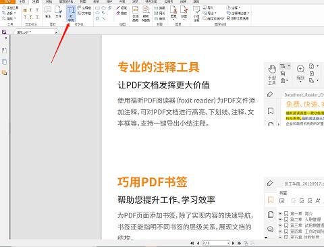Click the heading 专业的注释工具
This screenshot has height=247, width=324.
click(159, 67)
